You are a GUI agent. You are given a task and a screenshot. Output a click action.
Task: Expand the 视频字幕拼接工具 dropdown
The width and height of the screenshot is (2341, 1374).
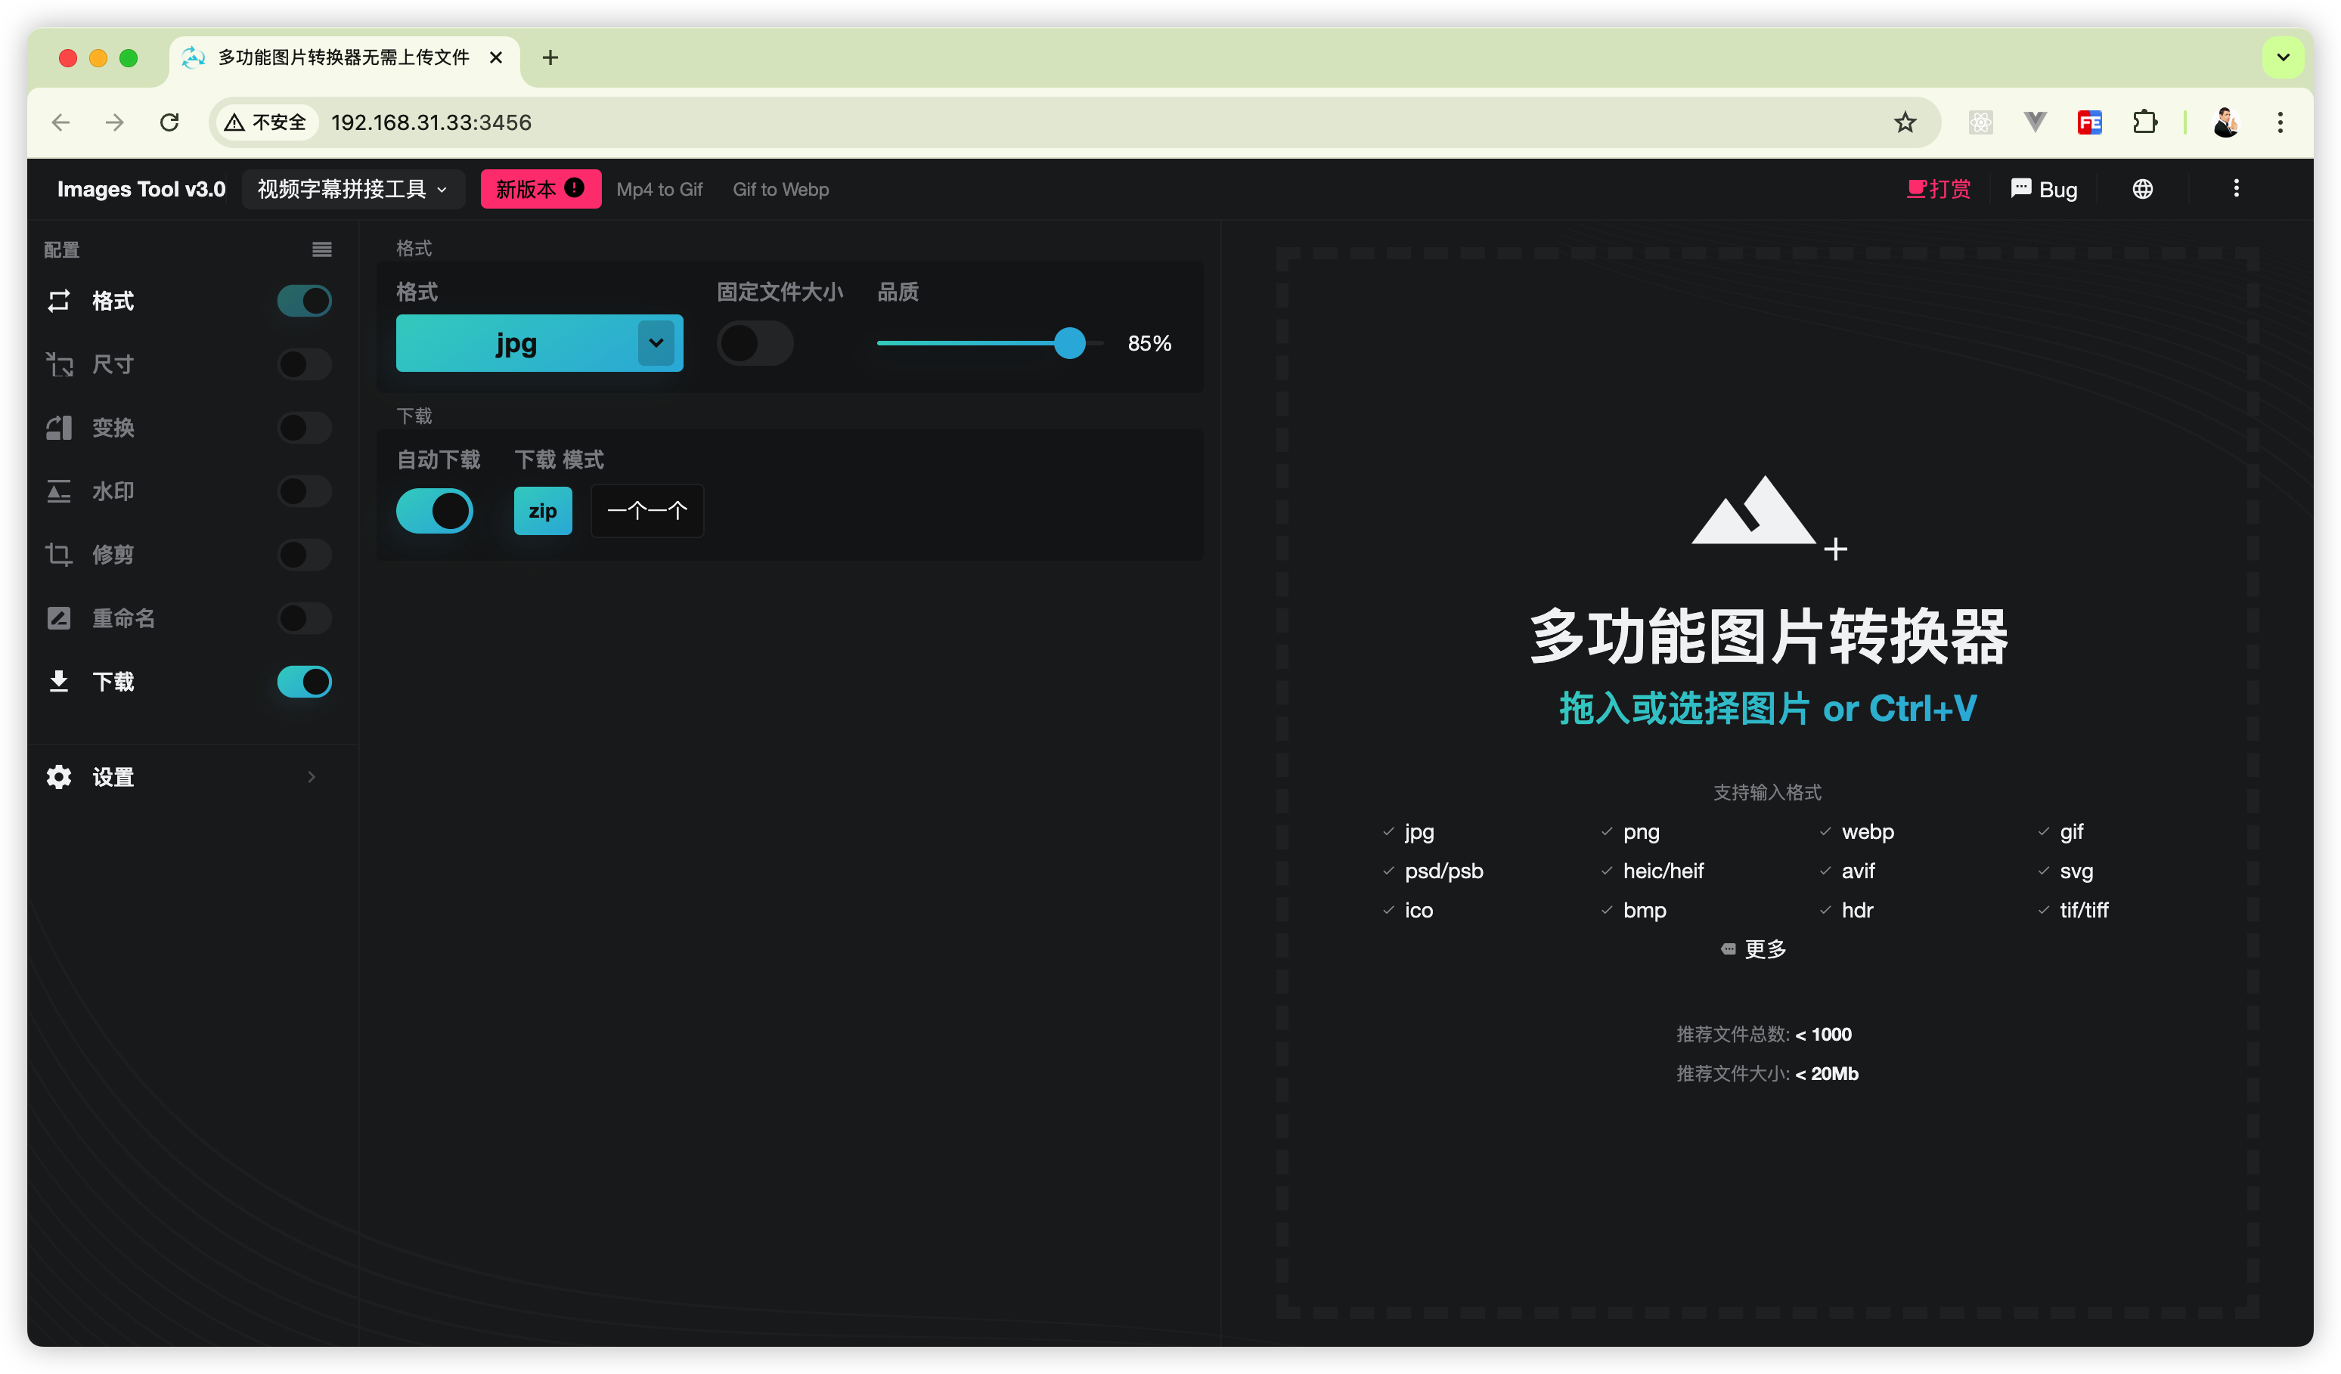click(x=353, y=190)
